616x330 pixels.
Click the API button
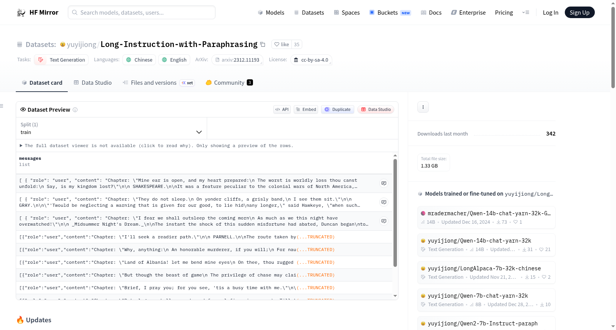coord(282,109)
